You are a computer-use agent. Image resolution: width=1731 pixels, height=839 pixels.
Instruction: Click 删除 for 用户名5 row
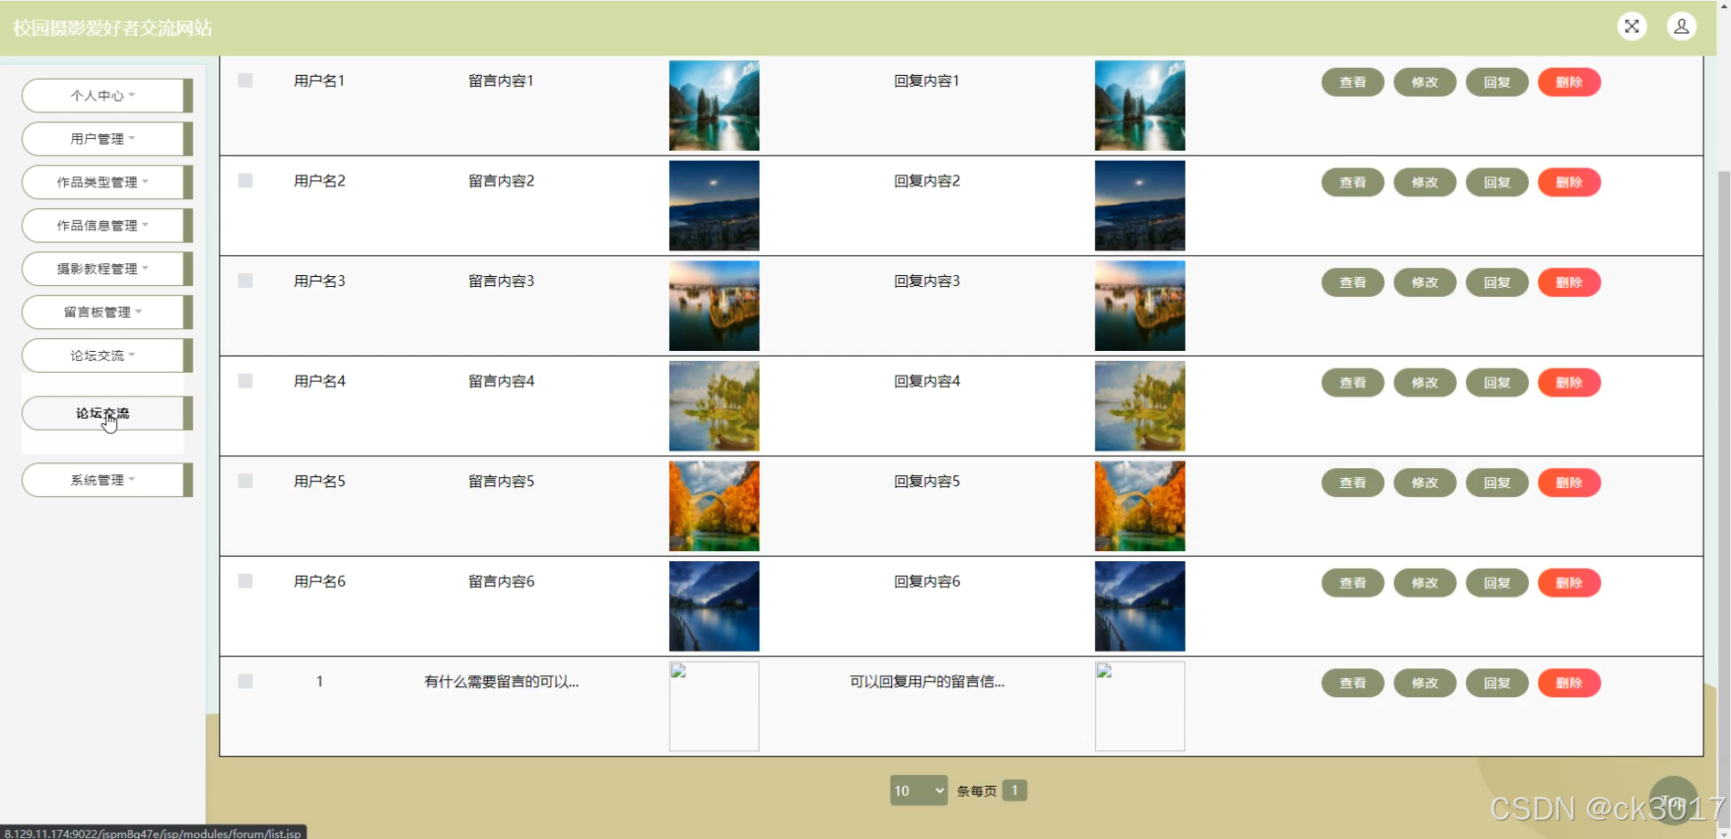click(1569, 483)
